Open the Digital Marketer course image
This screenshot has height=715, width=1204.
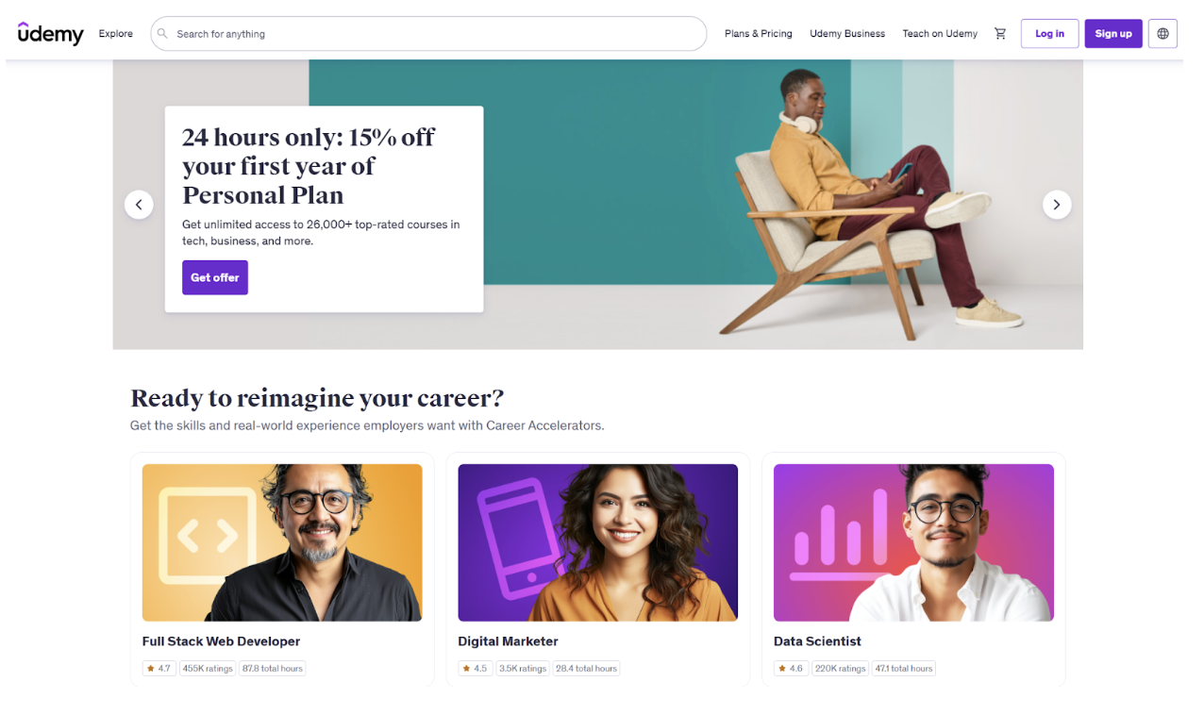pyautogui.click(x=598, y=542)
